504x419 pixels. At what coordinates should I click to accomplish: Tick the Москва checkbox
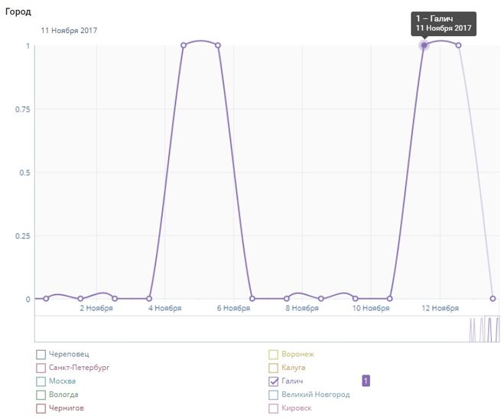coord(41,381)
